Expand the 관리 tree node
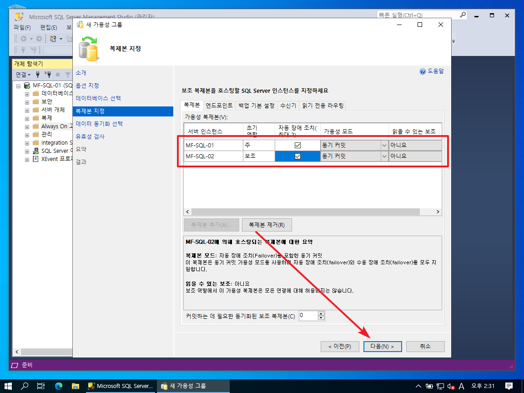 click(27, 135)
